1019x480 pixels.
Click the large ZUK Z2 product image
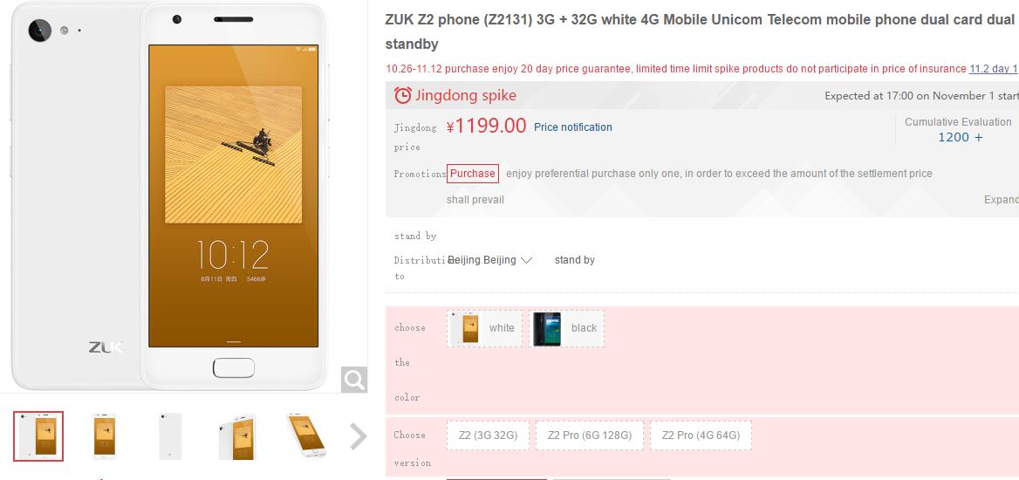click(169, 196)
